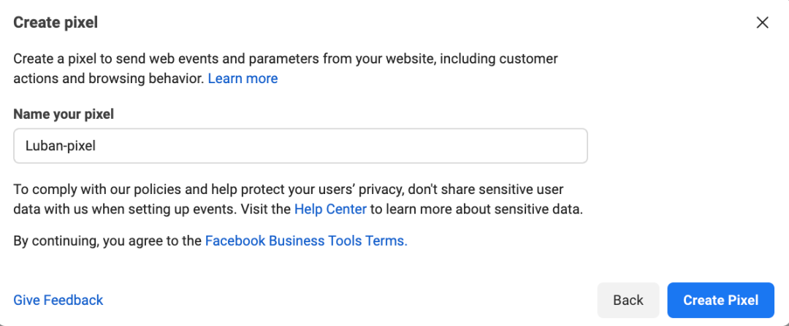789x326 pixels.
Task: Click 'Create a pixel to send web events' text
Action: click(x=117, y=59)
